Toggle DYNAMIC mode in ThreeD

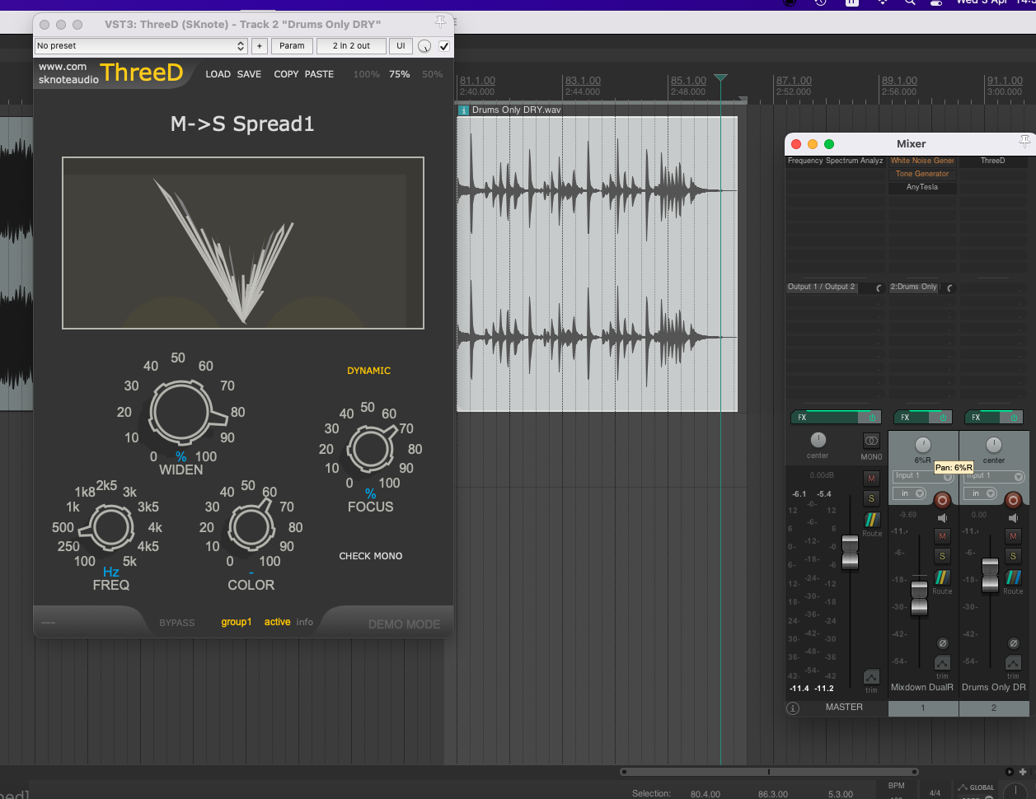(x=368, y=371)
